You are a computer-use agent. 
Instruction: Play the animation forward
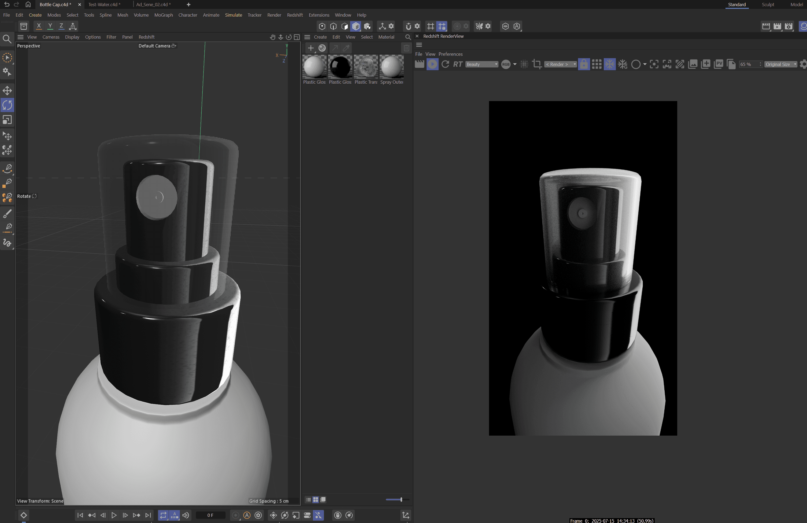tap(114, 515)
